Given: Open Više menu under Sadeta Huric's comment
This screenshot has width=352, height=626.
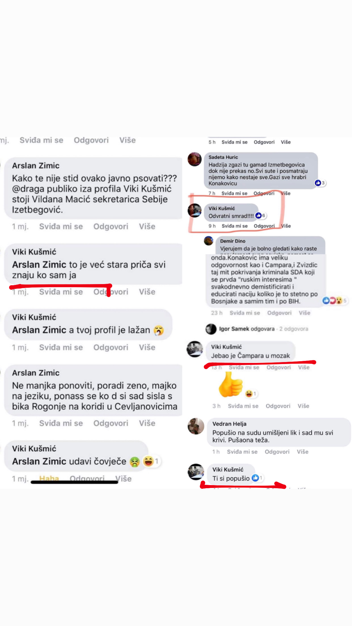Looking at the screenshot, I should point(286,193).
